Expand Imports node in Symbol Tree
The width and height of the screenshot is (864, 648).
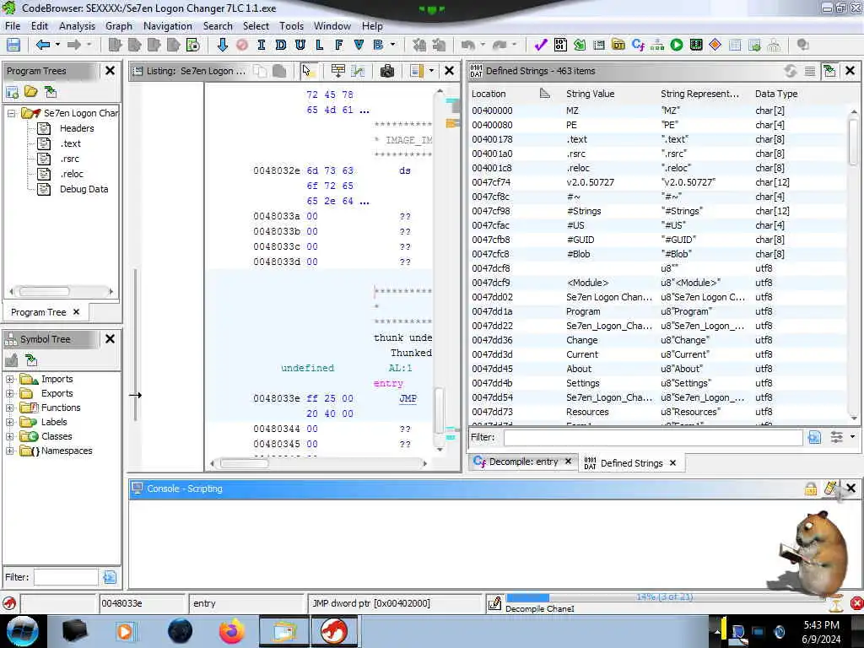(9, 379)
